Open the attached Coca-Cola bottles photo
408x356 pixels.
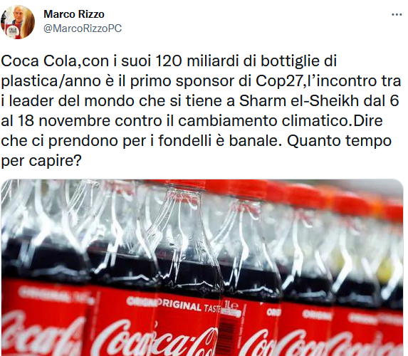pos(202,267)
